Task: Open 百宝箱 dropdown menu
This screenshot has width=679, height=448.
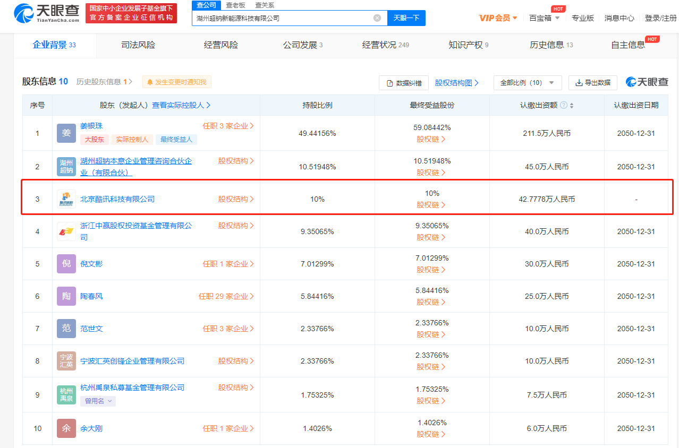Action: 544,18
